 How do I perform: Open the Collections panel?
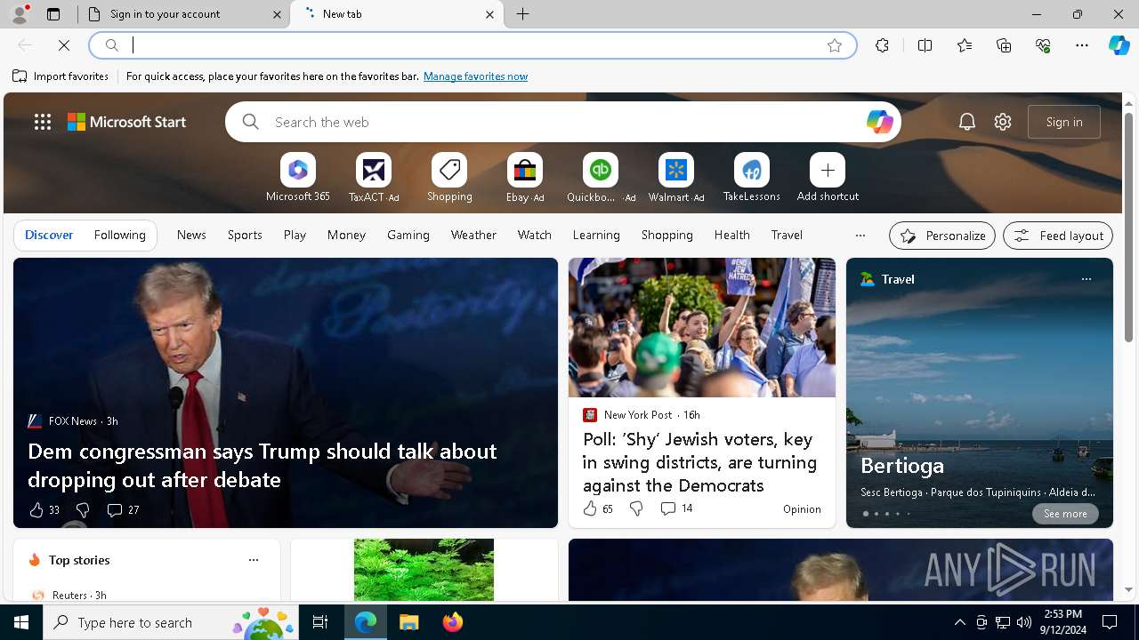click(1004, 45)
